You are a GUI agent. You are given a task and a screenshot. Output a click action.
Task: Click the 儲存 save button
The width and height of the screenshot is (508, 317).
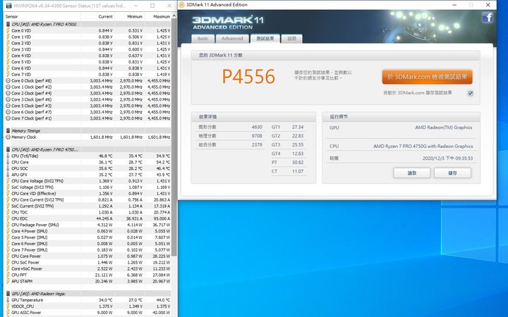[452, 173]
